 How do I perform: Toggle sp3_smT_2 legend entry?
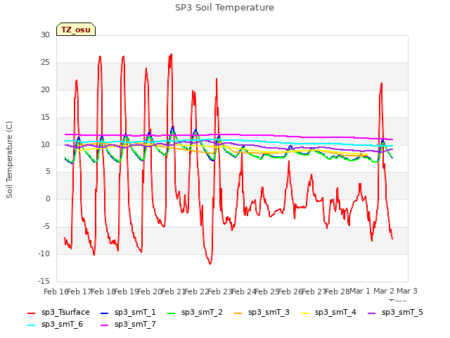tap(195, 312)
